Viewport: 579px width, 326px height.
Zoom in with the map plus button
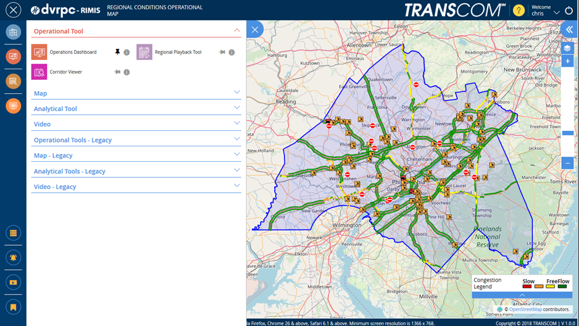click(x=567, y=61)
